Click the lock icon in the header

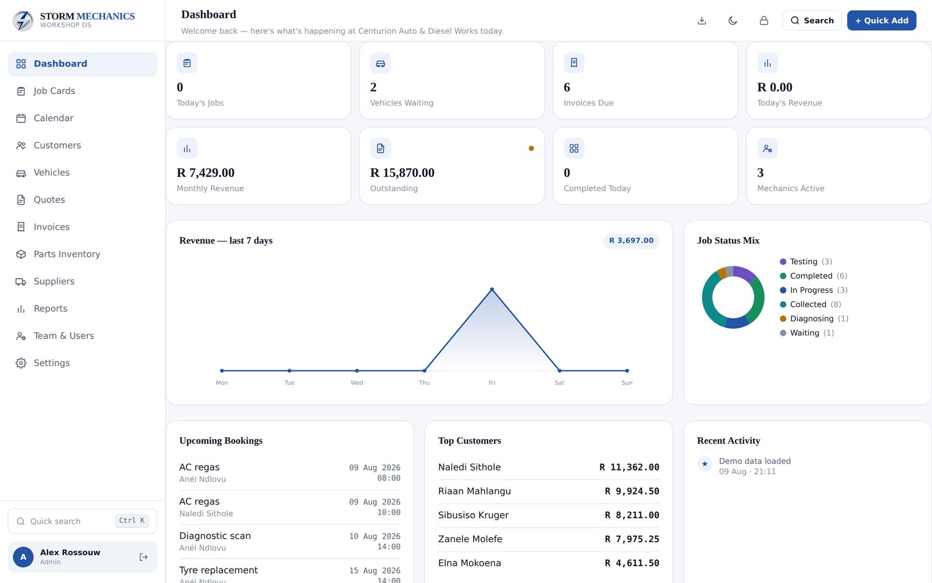[764, 20]
